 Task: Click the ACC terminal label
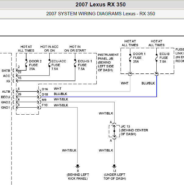click(7, 76)
